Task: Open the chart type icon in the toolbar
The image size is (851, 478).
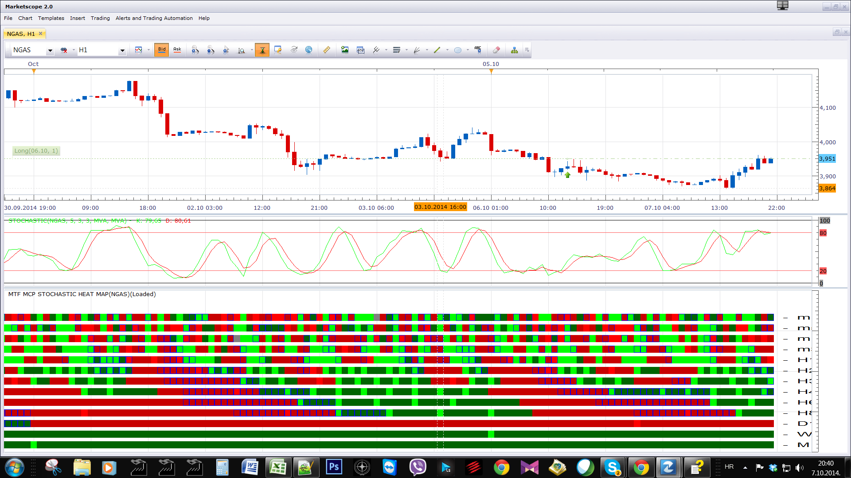Action: tap(139, 50)
